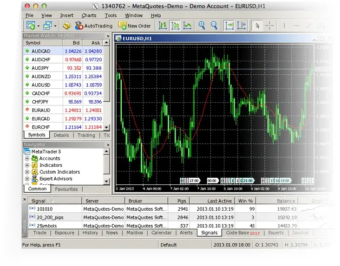Click the zoom out magnifier icon

(214, 26)
